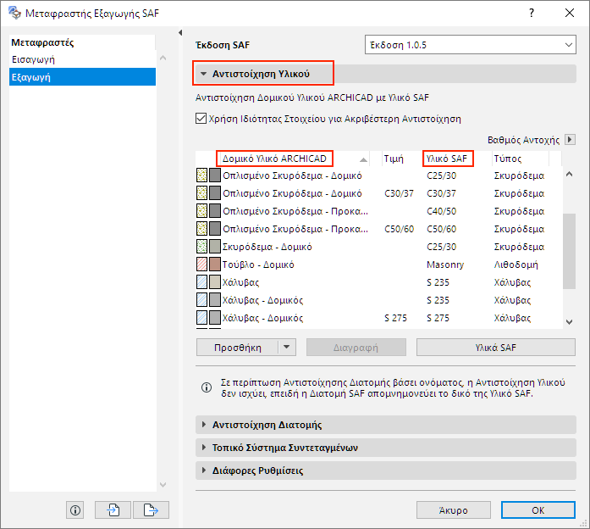Click the C40/50 SAF material cell
The height and width of the screenshot is (529, 590).
pyautogui.click(x=441, y=211)
